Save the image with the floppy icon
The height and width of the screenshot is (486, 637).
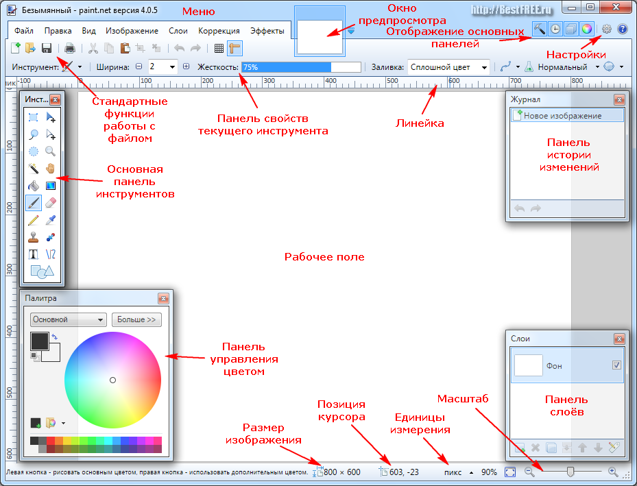pos(47,48)
